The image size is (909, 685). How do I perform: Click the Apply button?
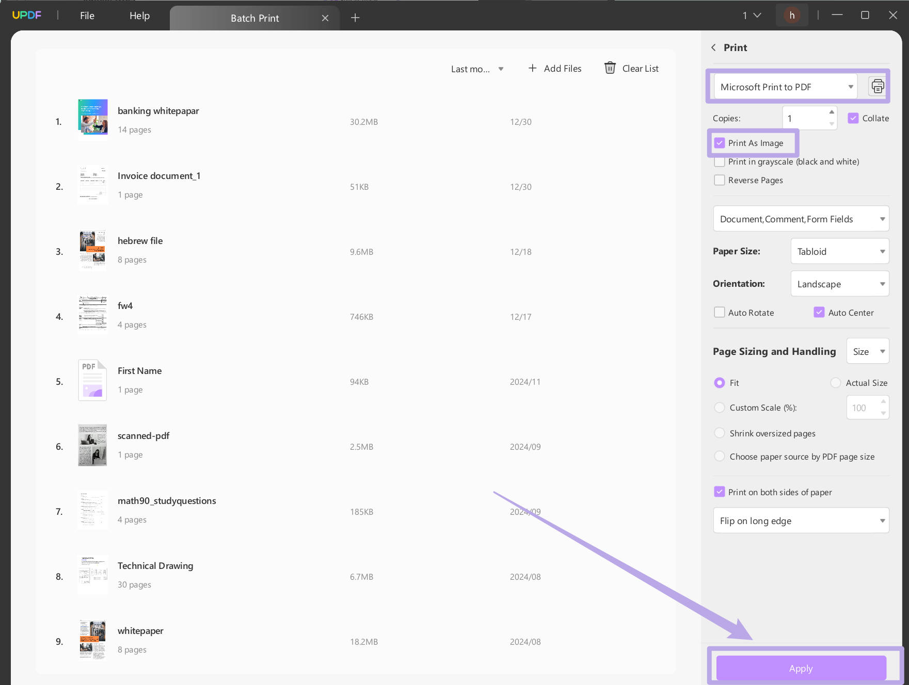801,668
